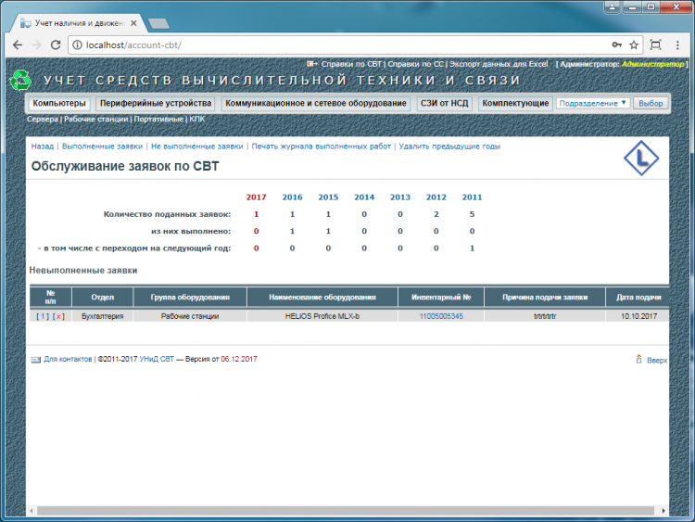Click the HELIOS Profice MLX-b cell
Image resolution: width=695 pixels, height=522 pixels.
pyautogui.click(x=322, y=316)
